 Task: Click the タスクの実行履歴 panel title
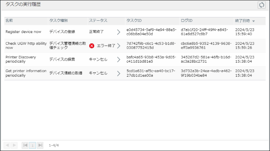[x=23, y=5]
